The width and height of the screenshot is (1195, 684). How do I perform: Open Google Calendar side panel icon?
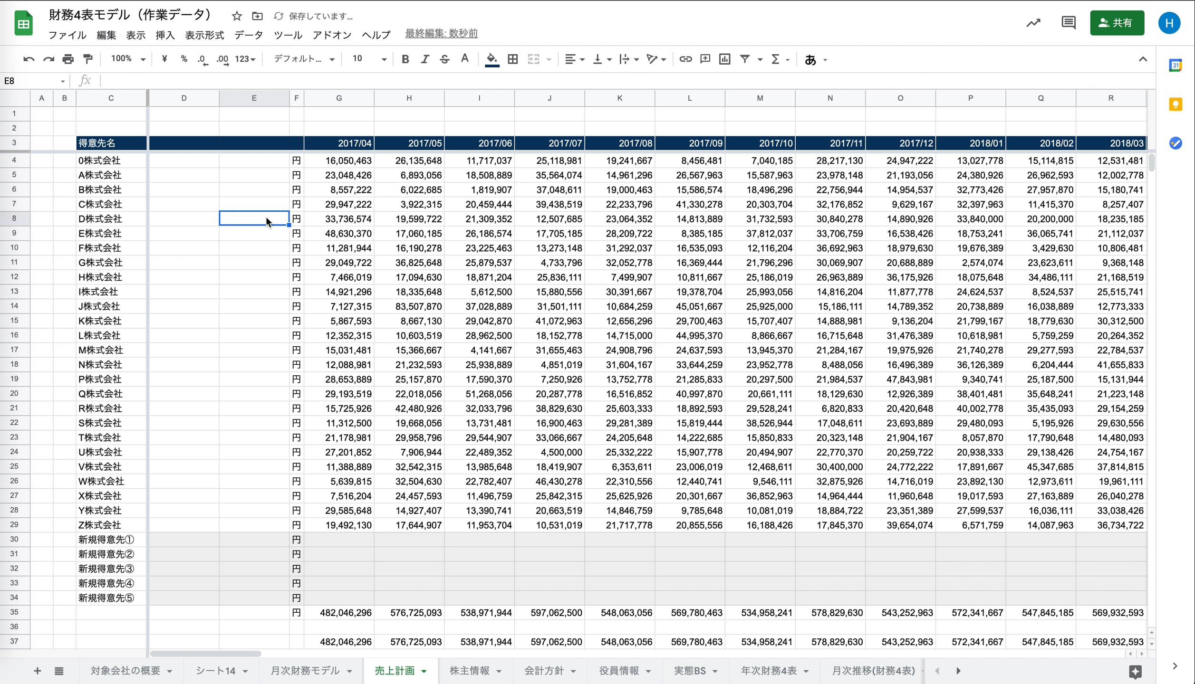[x=1175, y=65]
